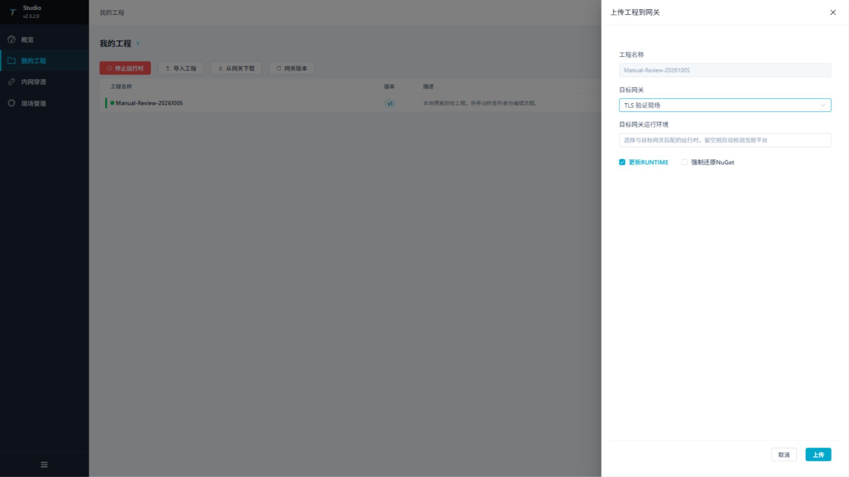849x477 pixels.
Task: Click the 导入工程 button
Action: click(181, 68)
